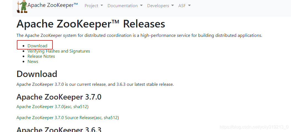This screenshot has width=291, height=132.
Task: Jump to the Download section link
Action: coord(37,46)
